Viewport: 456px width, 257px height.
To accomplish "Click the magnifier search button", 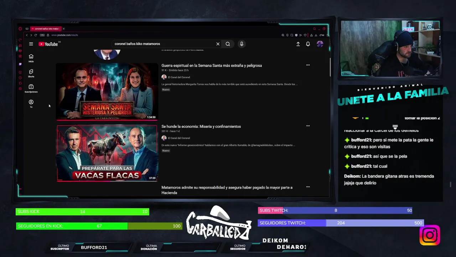I will (x=228, y=44).
